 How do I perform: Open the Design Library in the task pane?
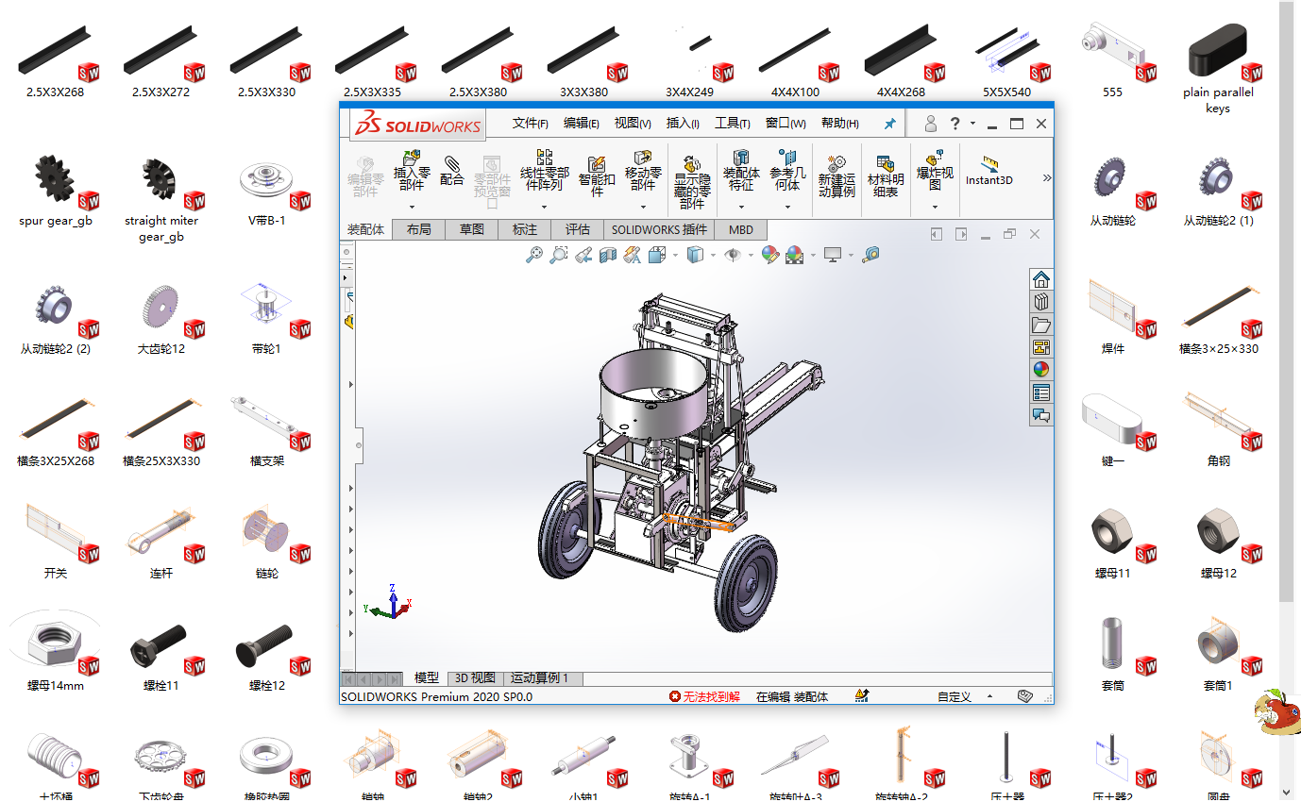pos(1040,302)
